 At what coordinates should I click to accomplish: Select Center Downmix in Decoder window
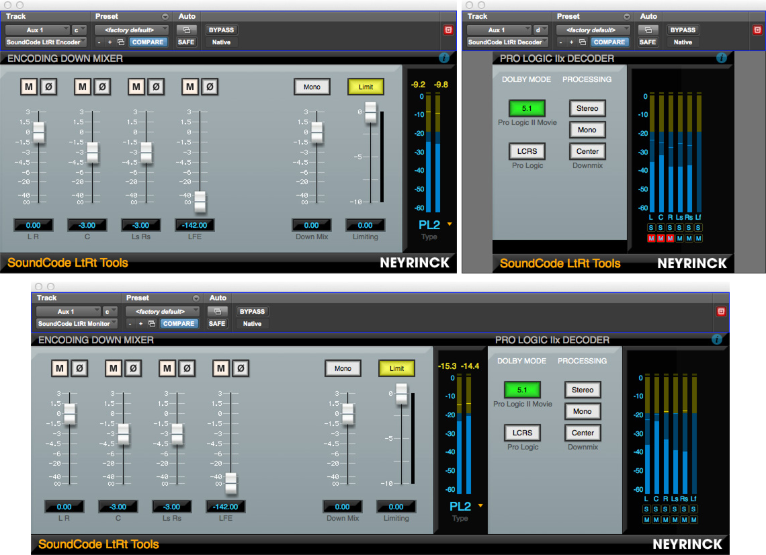(x=587, y=151)
